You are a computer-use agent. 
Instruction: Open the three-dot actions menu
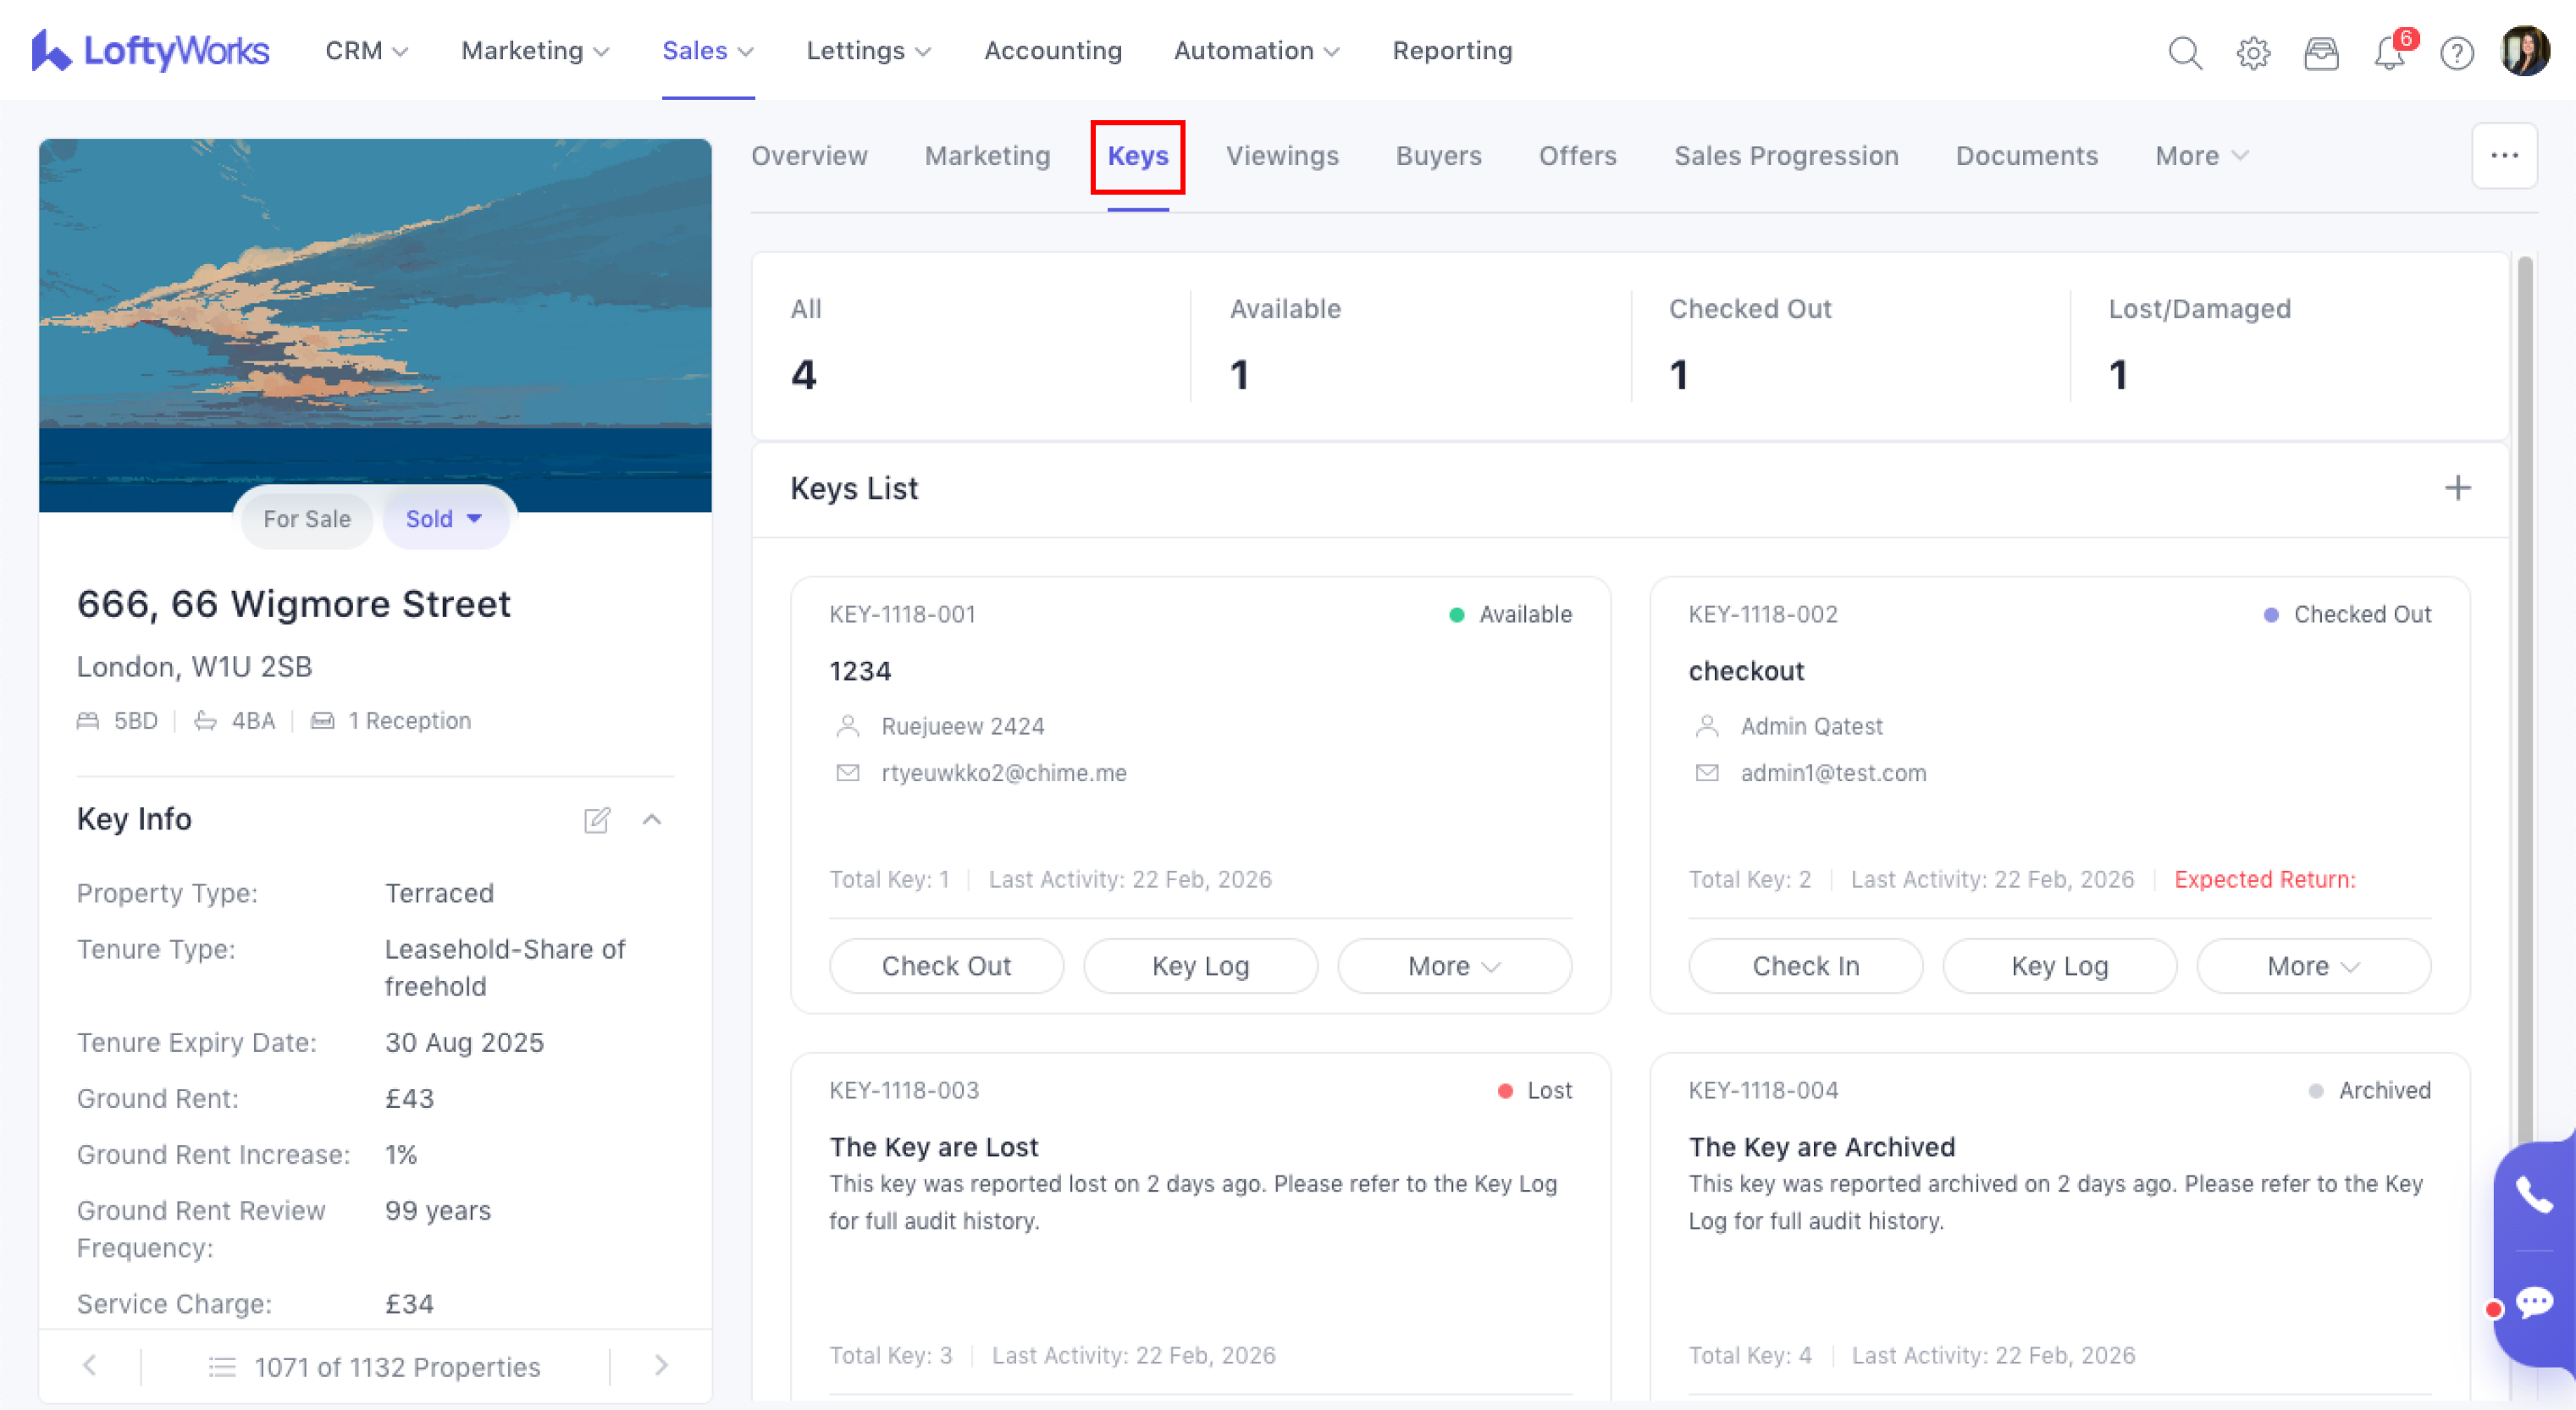click(2504, 156)
